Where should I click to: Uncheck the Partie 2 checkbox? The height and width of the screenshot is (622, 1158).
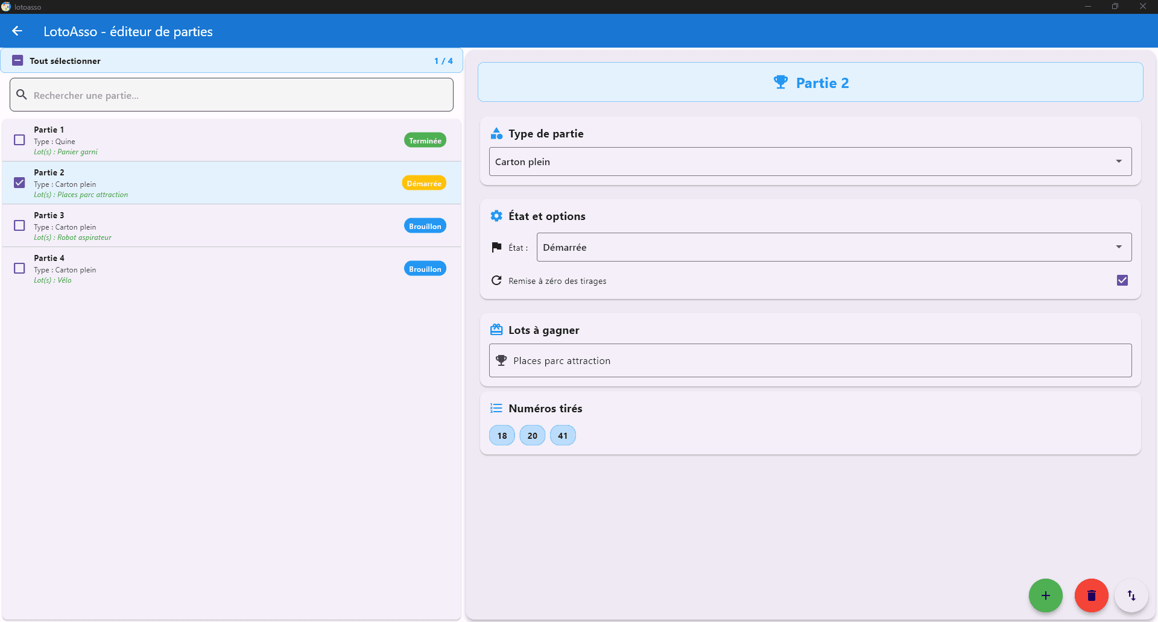coord(19,183)
